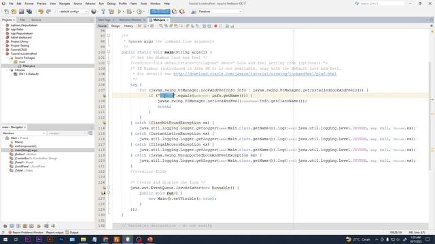Select initComponents() in the Navigator
Viewport: 435px width, 244px height.
[25, 146]
